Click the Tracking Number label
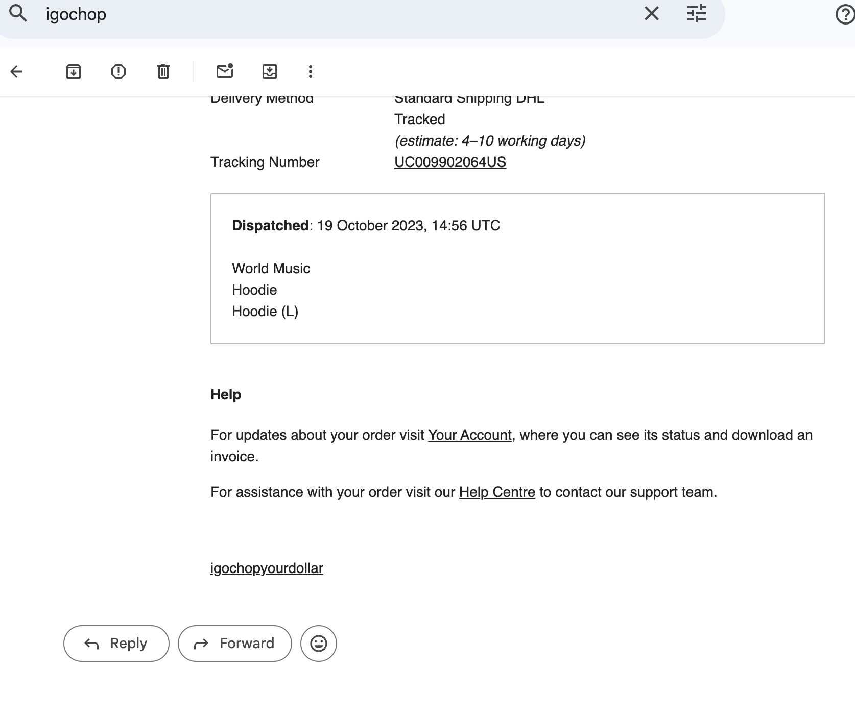The width and height of the screenshot is (855, 715). point(265,162)
